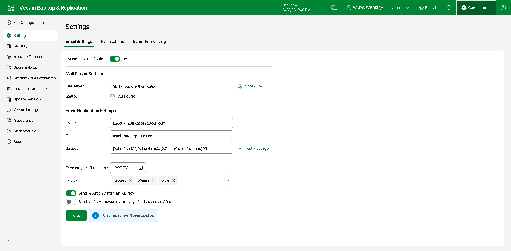Click the user account icon
This screenshot has height=251, width=511.
click(349, 8)
